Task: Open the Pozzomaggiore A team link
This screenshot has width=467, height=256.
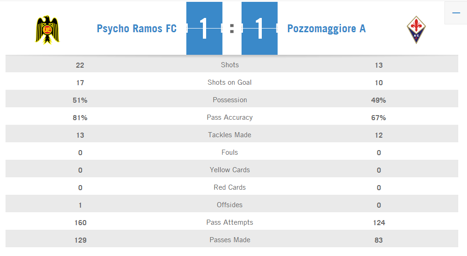Action: tap(326, 29)
